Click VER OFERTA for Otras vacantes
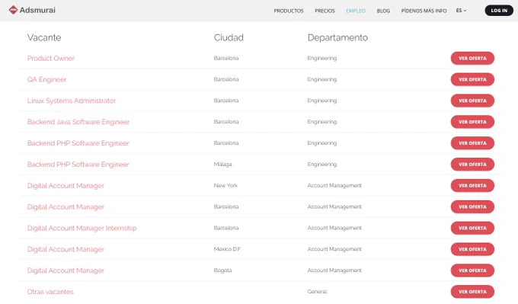The image size is (518, 304). point(472,292)
